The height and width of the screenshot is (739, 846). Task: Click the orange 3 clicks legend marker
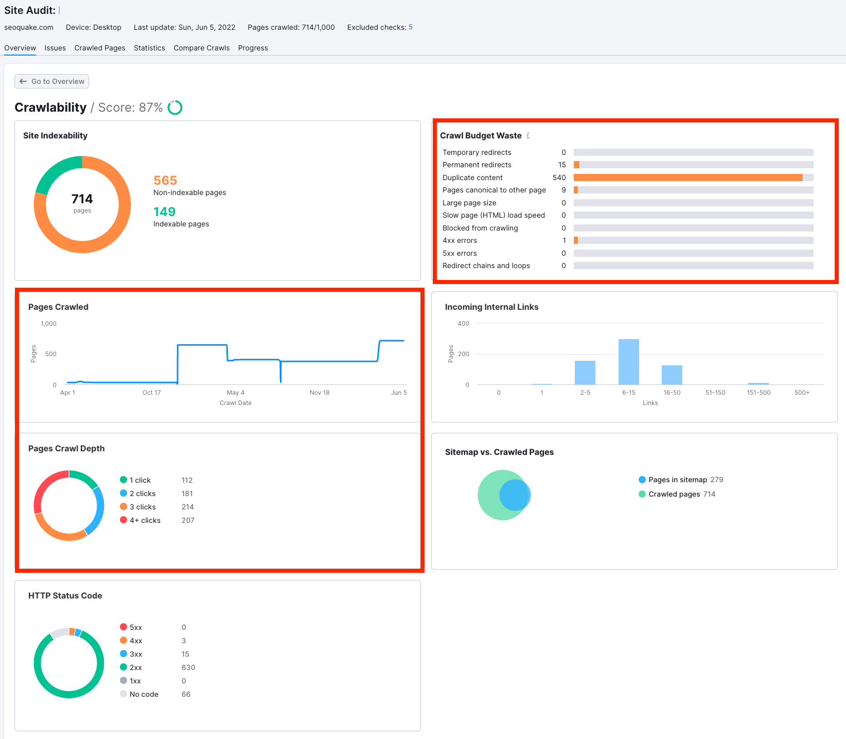pos(124,506)
